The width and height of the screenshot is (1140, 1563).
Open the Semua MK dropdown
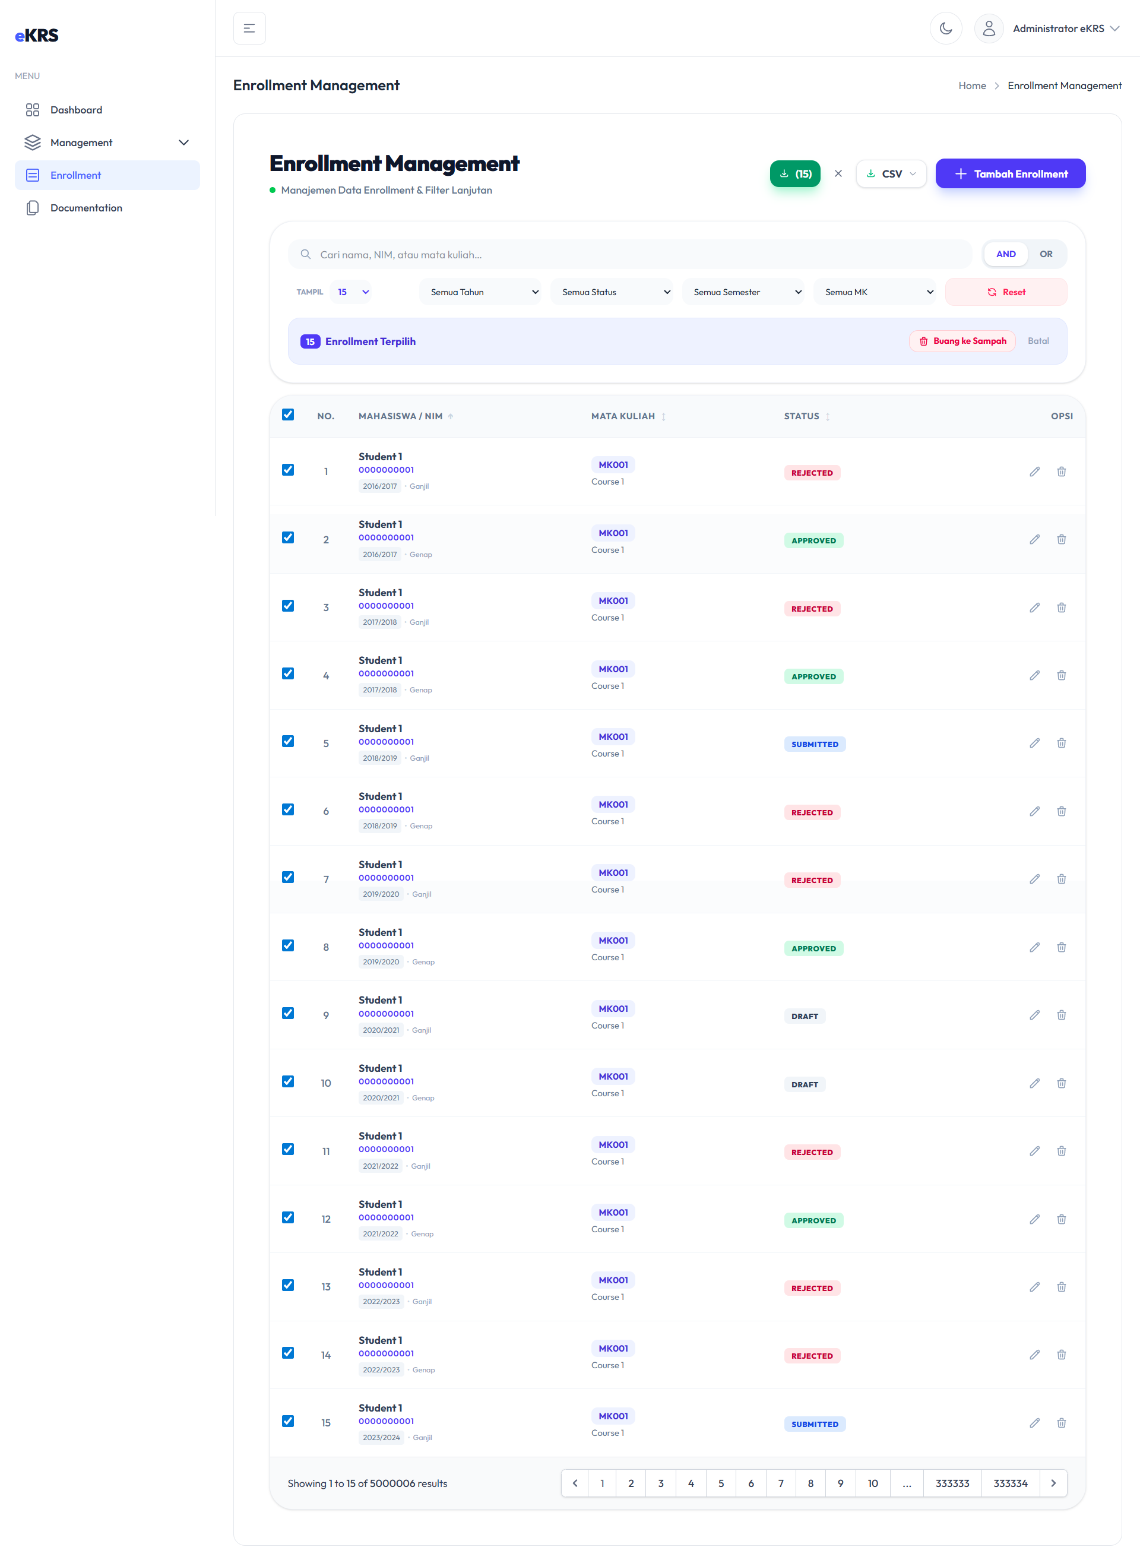[875, 292]
